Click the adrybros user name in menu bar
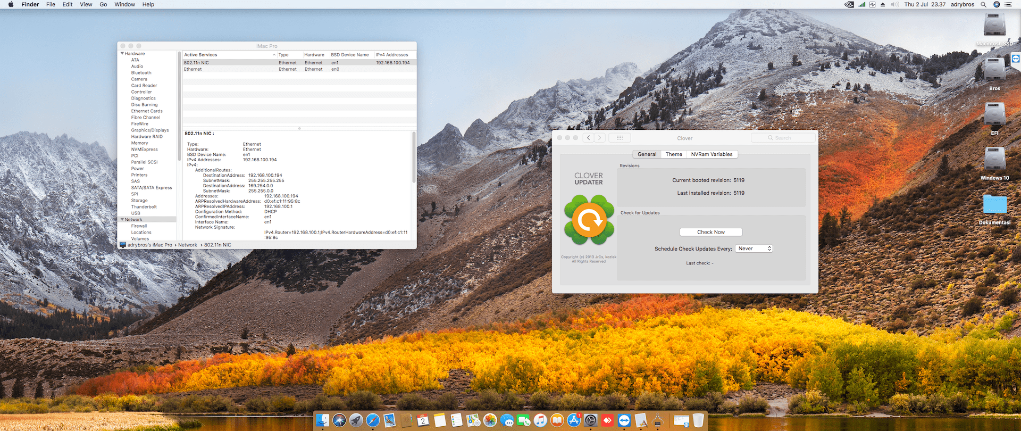This screenshot has height=431, width=1021. [963, 4]
